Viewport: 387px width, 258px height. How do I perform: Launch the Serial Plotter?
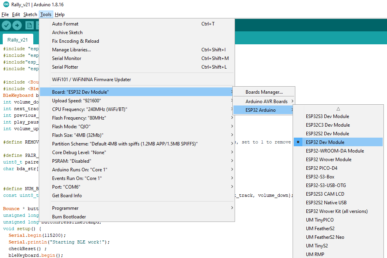pos(137,67)
